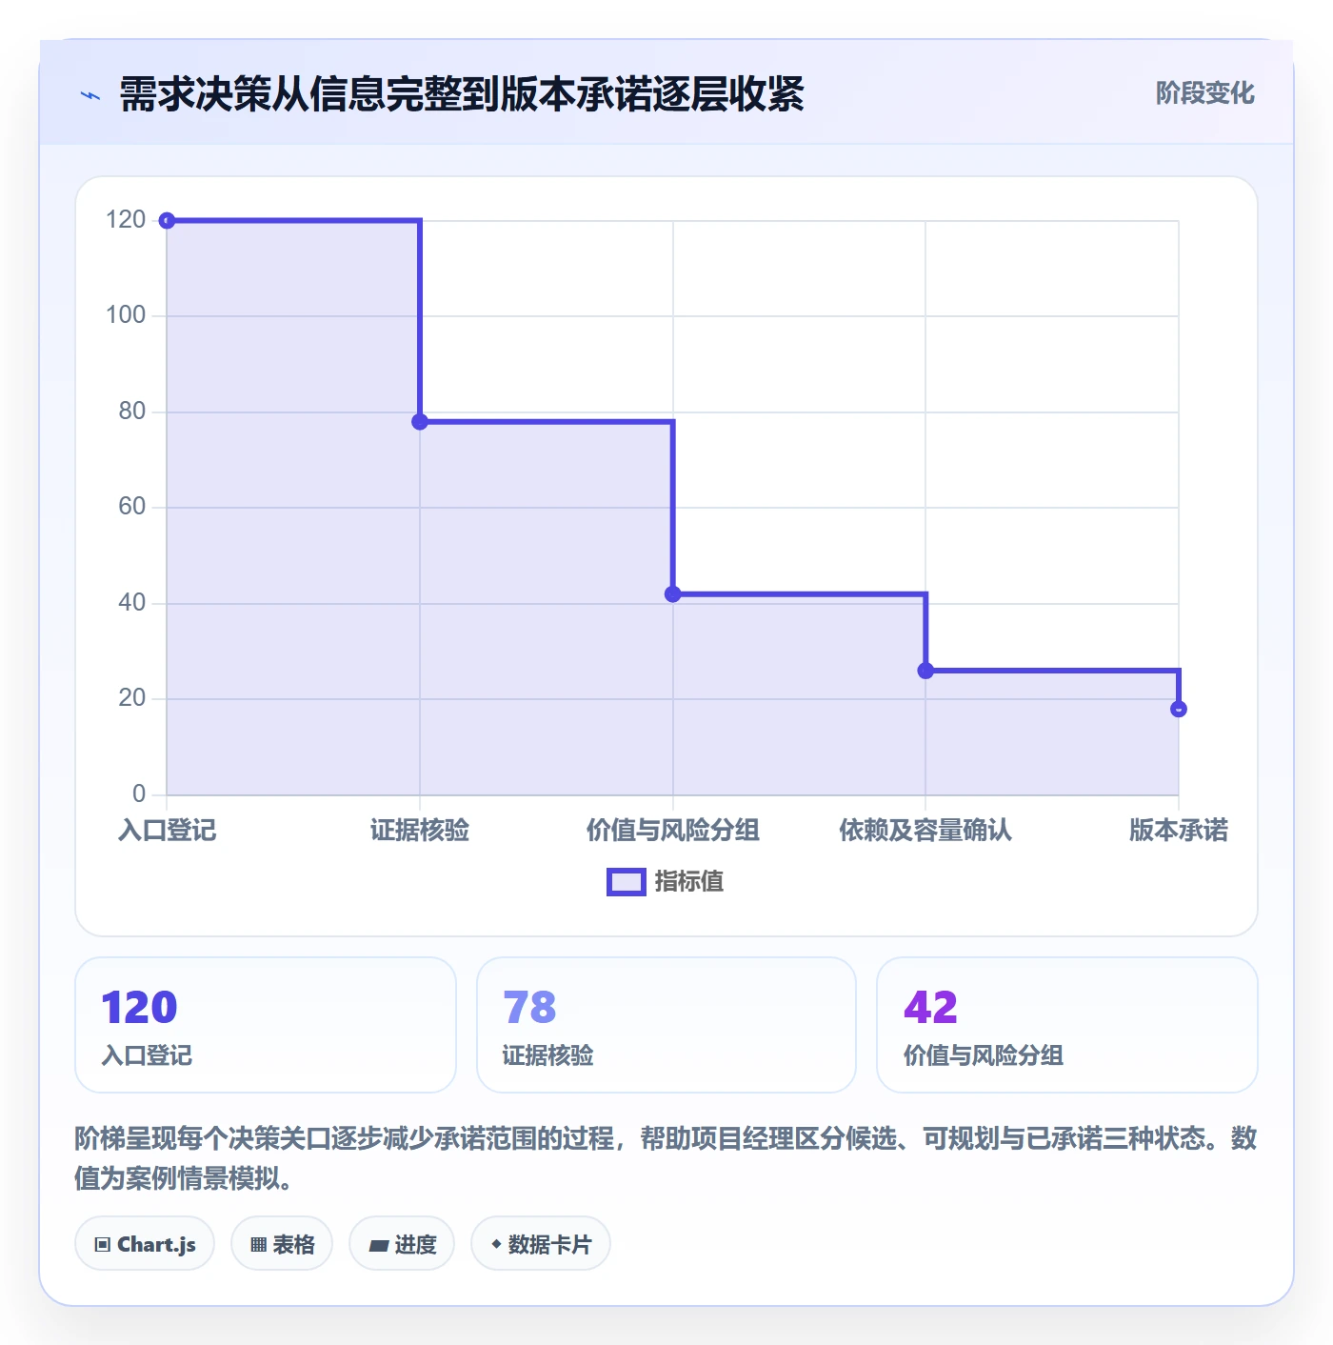Click the 依赖及容量确认 x-axis label
The image size is (1333, 1345).
coord(925,831)
